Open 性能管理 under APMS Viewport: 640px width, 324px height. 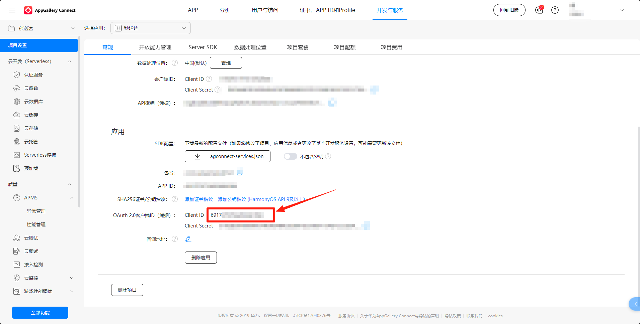pos(36,224)
